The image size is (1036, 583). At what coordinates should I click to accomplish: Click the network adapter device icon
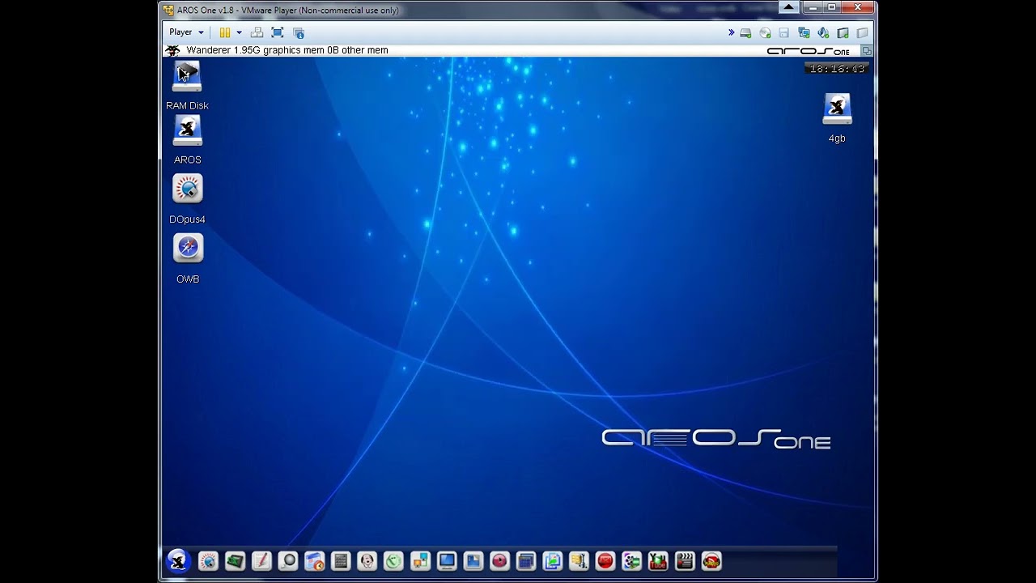804,33
